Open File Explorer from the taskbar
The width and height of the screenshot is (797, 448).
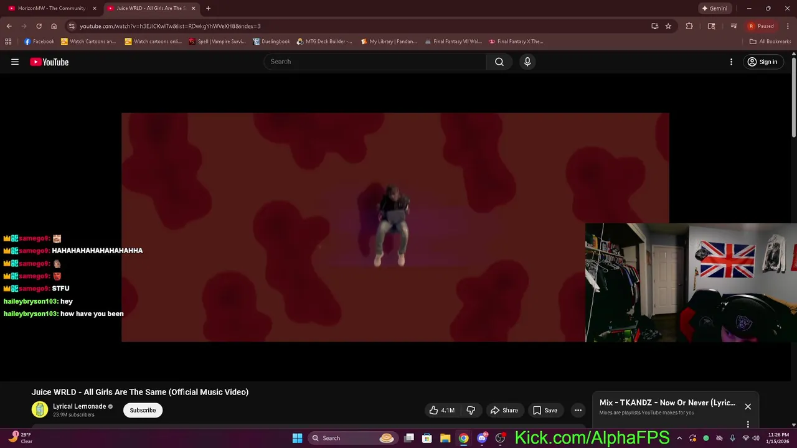pos(445,438)
